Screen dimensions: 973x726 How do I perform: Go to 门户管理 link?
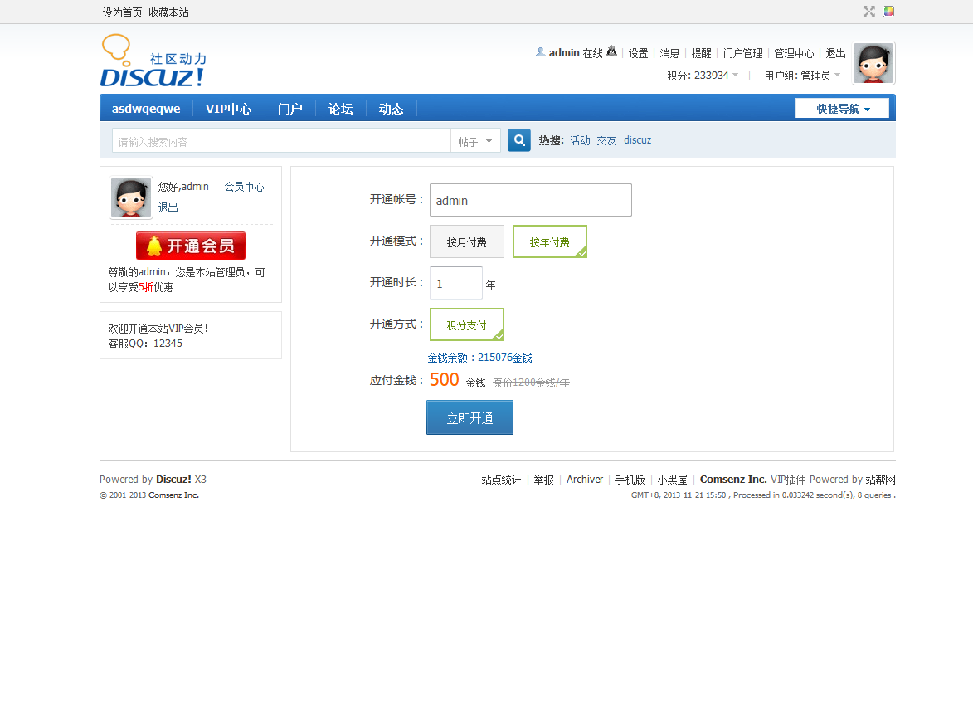tap(742, 53)
